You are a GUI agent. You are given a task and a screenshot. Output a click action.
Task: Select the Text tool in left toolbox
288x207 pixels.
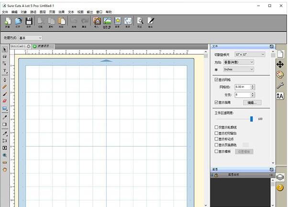[x=5, y=71]
